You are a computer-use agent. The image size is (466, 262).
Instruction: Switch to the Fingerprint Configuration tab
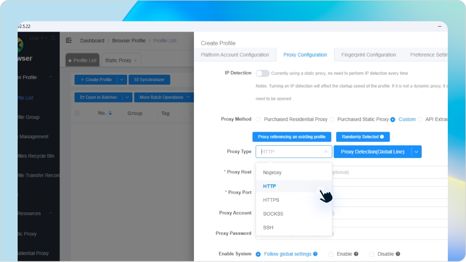click(x=369, y=55)
